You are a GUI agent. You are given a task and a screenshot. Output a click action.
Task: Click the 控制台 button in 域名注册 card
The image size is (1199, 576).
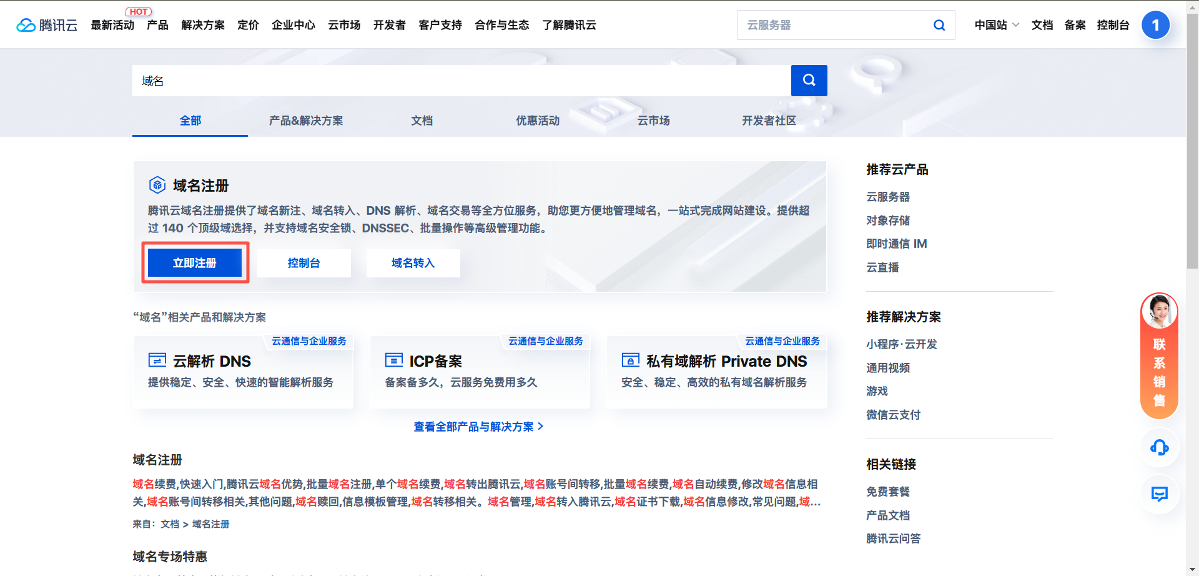click(304, 263)
